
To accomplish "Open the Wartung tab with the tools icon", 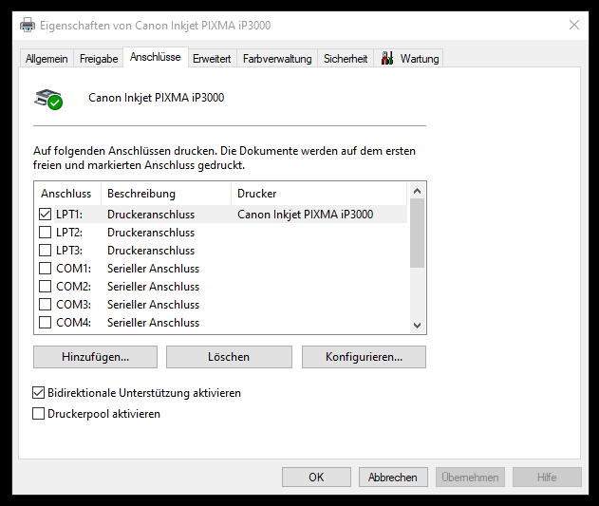I will tap(409, 59).
